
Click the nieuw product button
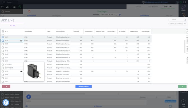(84, 87)
